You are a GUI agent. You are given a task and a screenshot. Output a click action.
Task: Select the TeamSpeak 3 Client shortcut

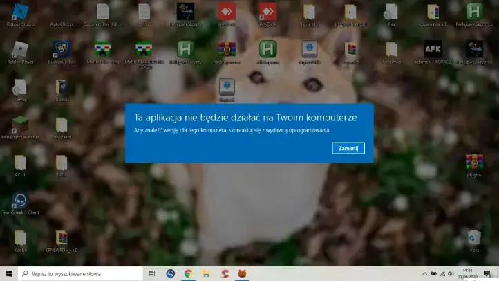point(20,203)
